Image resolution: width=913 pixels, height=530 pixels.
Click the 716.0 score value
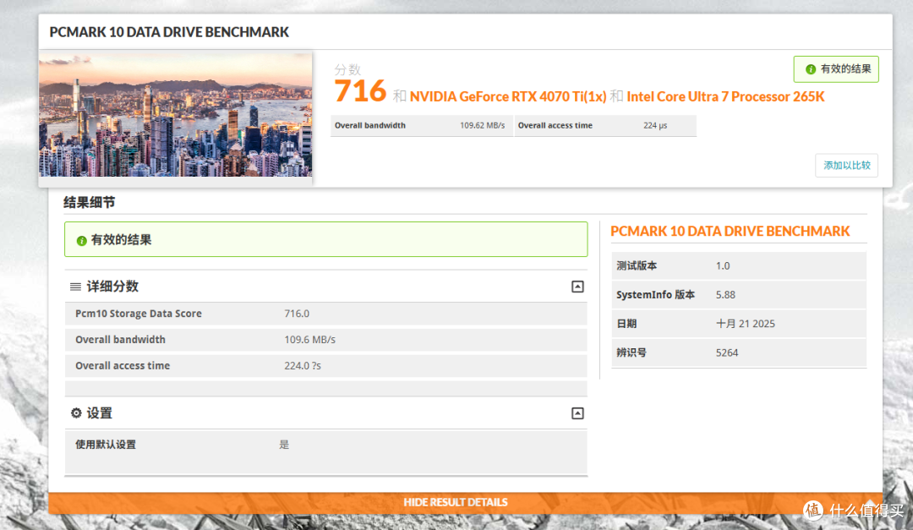pyautogui.click(x=297, y=314)
